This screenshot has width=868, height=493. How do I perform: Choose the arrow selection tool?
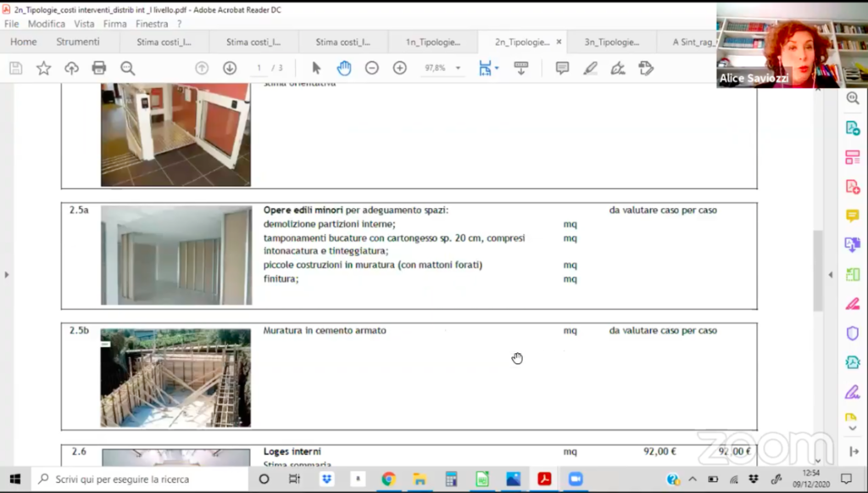[x=316, y=68]
